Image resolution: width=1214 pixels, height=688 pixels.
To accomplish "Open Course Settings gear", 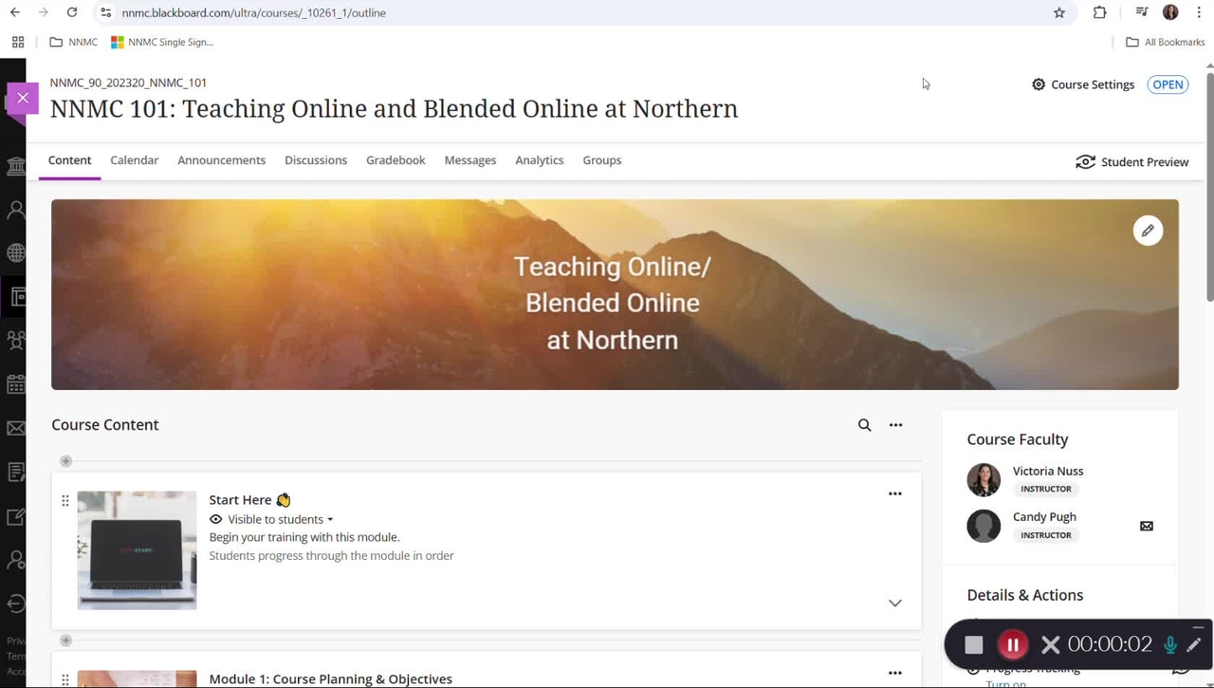I will pos(1083,84).
